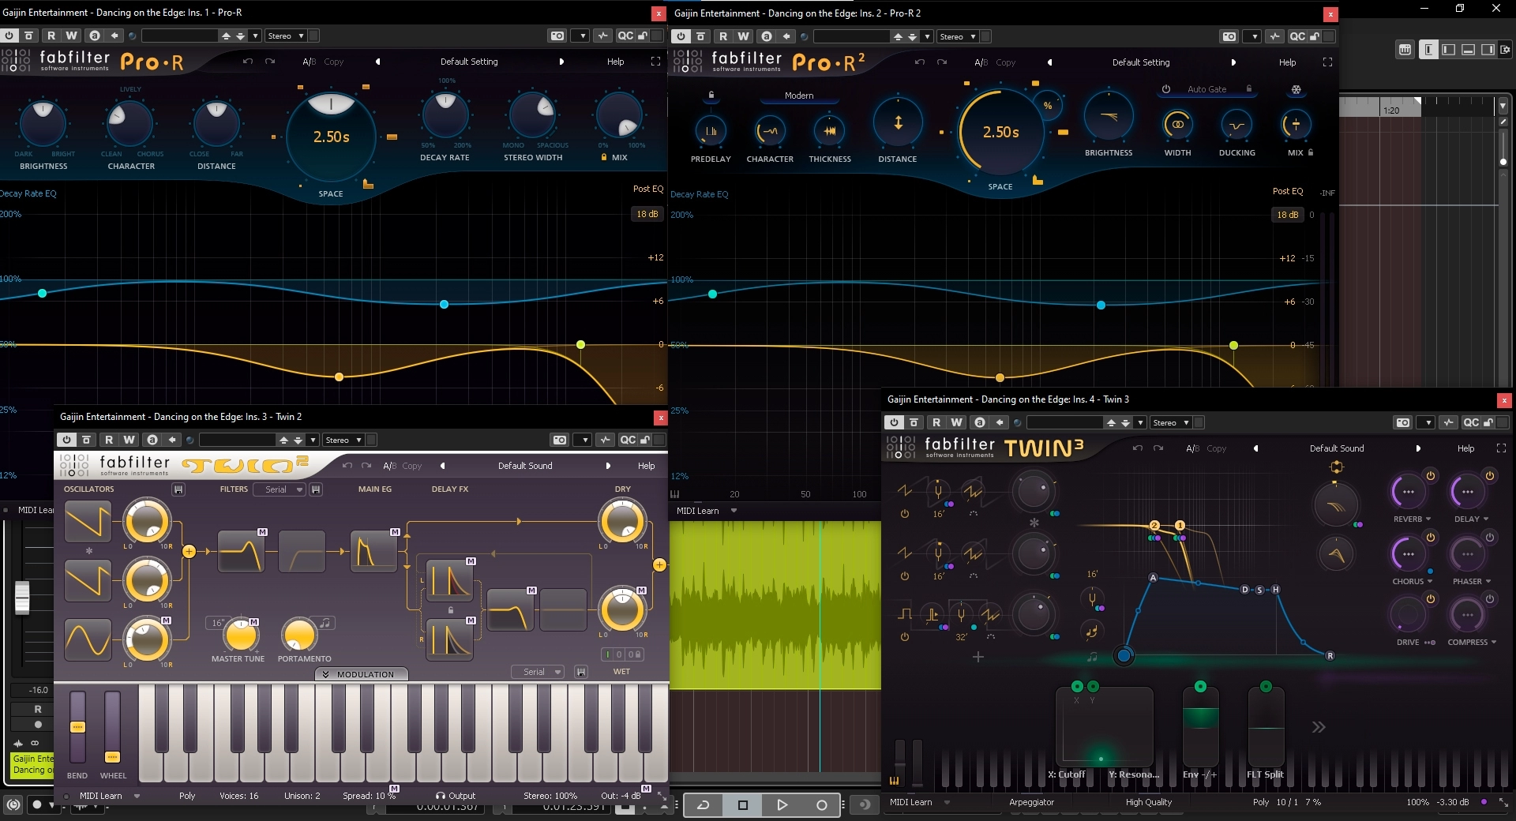Start playback with the Play button
Image resolution: width=1516 pixels, height=821 pixels.
coord(782,805)
